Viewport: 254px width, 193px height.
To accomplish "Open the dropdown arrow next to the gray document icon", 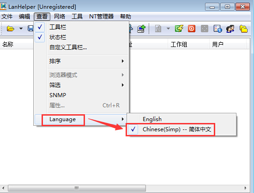I will point(168,29).
